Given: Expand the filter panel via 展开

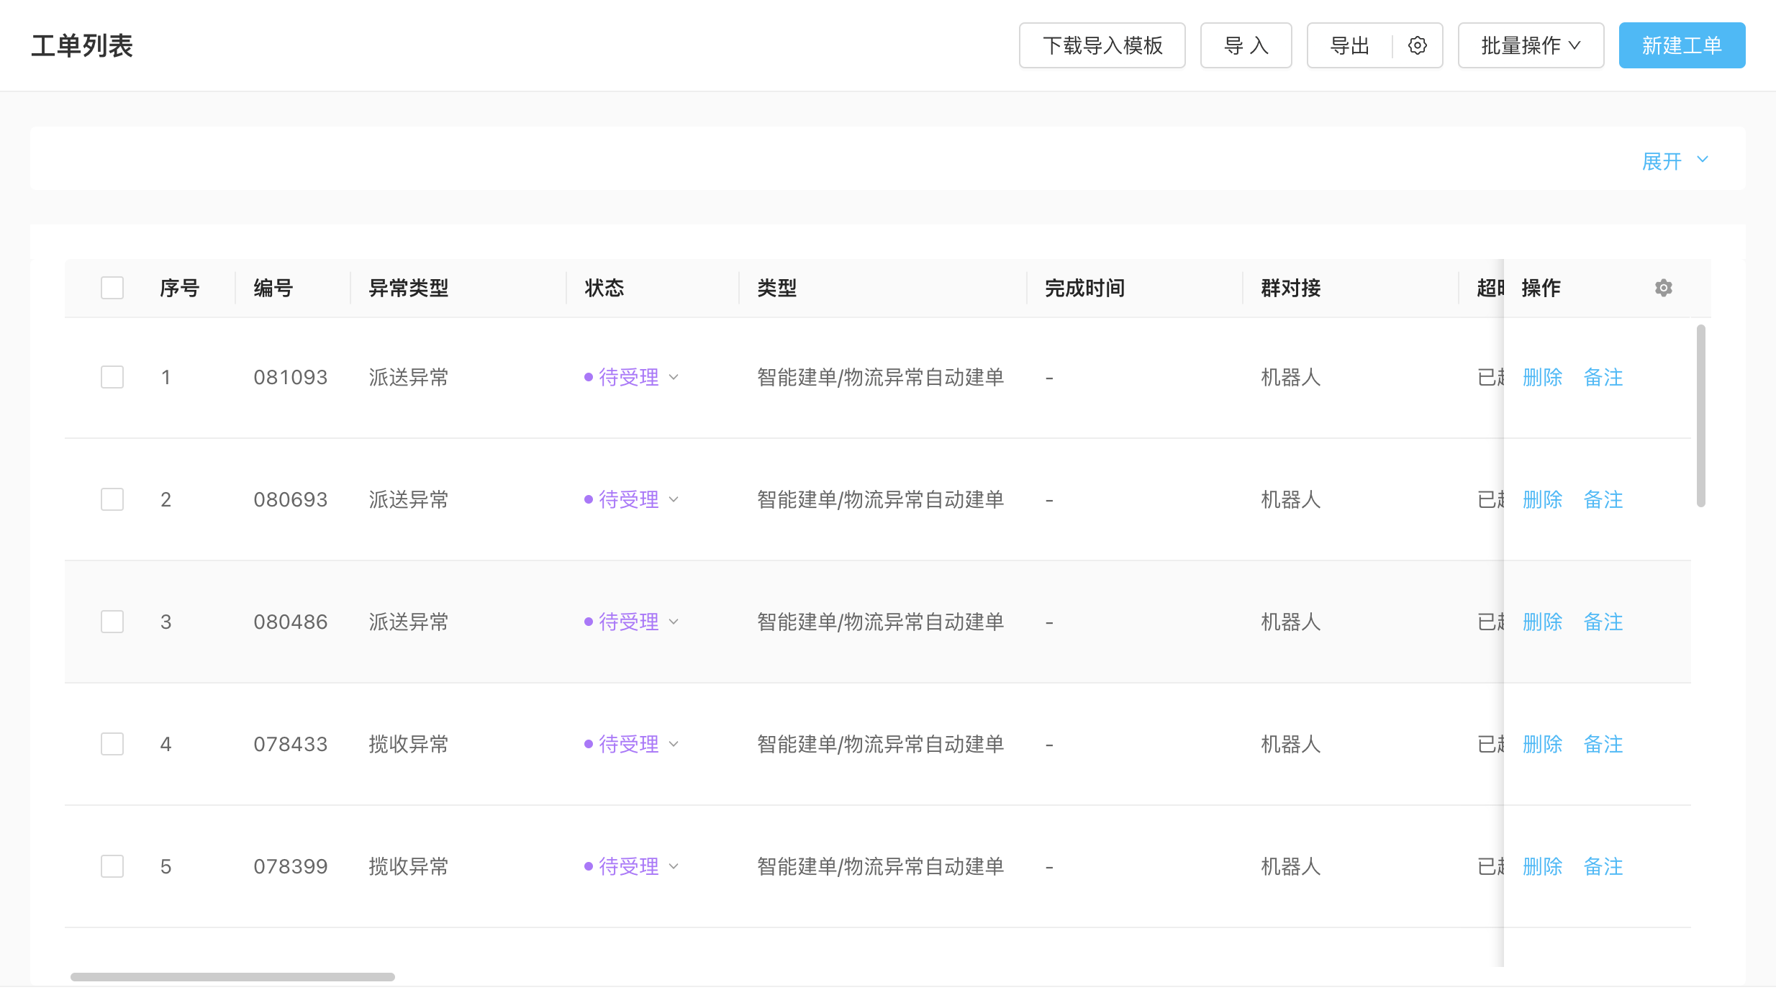Looking at the screenshot, I should click(x=1675, y=160).
